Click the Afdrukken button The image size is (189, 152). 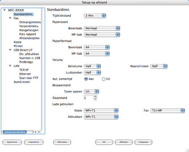pos(62,142)
